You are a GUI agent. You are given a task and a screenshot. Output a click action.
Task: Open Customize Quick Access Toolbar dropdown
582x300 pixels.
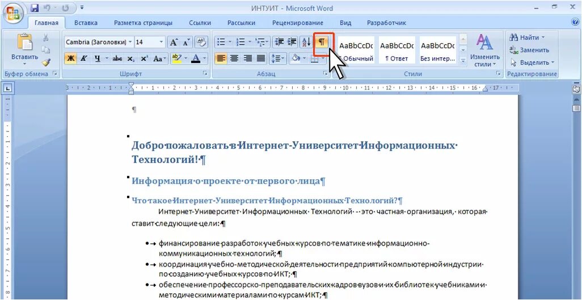coord(82,8)
